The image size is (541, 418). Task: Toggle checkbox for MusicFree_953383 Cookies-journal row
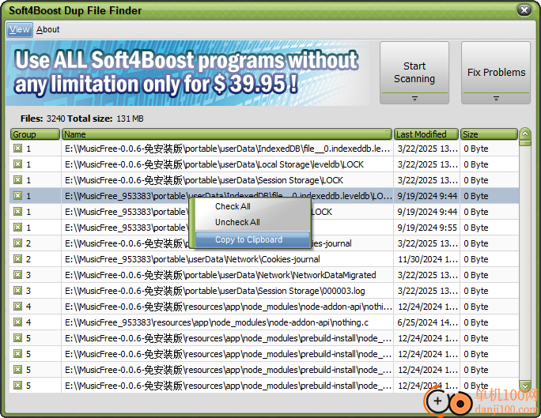click(x=17, y=259)
